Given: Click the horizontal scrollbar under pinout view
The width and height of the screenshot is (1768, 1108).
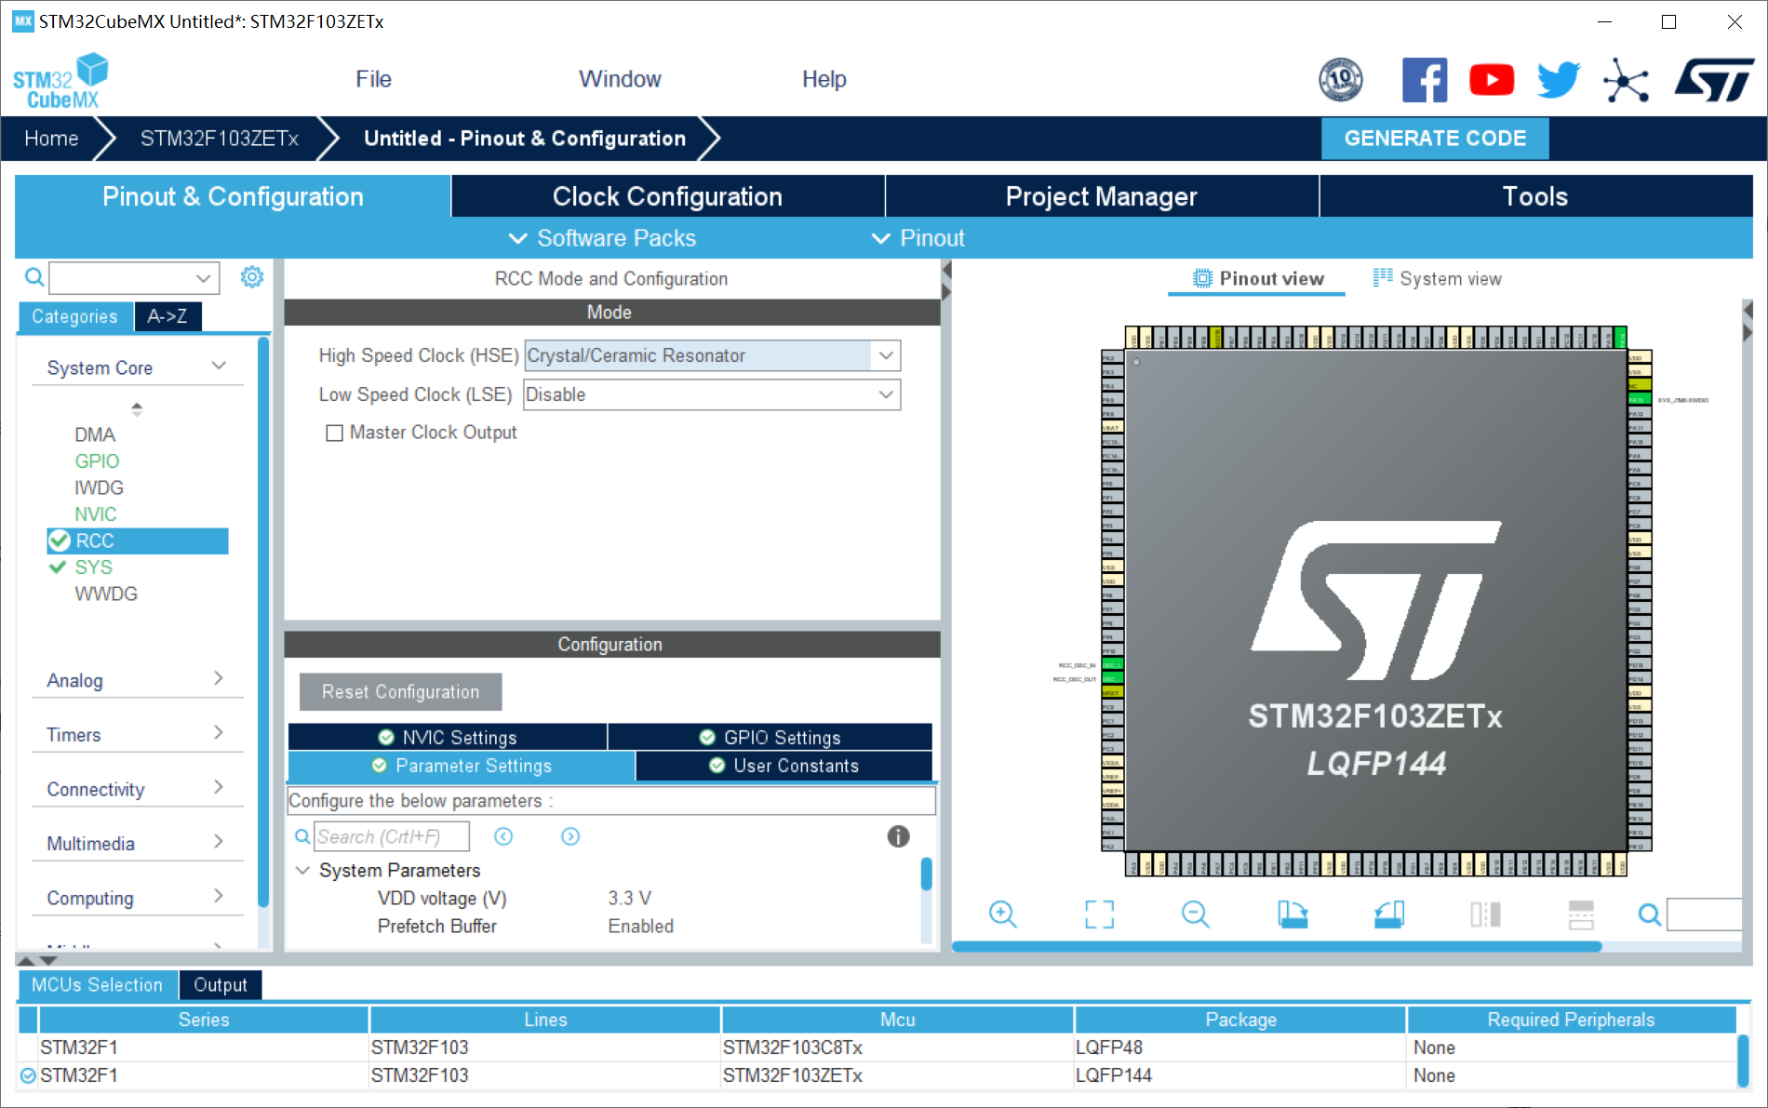Looking at the screenshot, I should 1277,946.
